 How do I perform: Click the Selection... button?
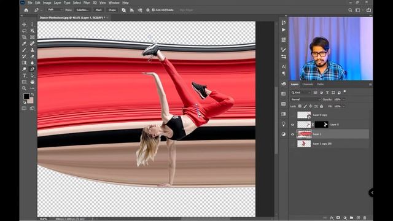point(82,10)
